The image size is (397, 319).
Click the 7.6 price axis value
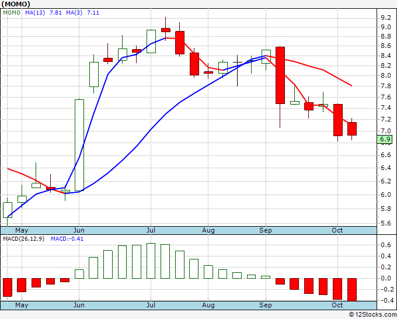(386, 98)
